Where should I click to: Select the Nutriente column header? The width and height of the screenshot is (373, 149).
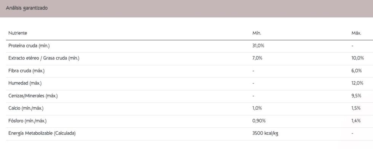click(x=18, y=33)
